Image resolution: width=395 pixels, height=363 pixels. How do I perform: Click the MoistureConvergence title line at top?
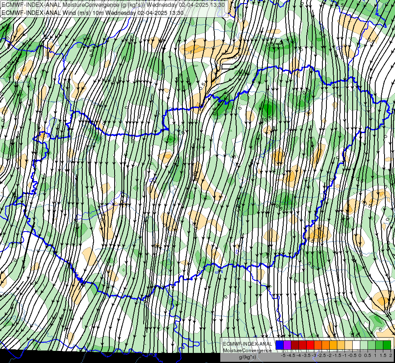pos(113,5)
